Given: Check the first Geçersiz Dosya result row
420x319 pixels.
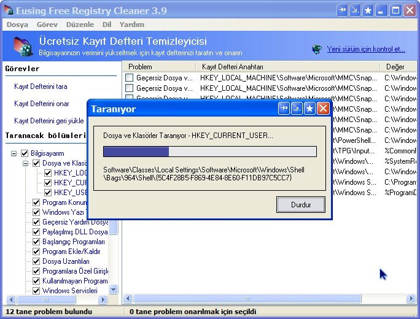Looking at the screenshot, I should coord(130,78).
